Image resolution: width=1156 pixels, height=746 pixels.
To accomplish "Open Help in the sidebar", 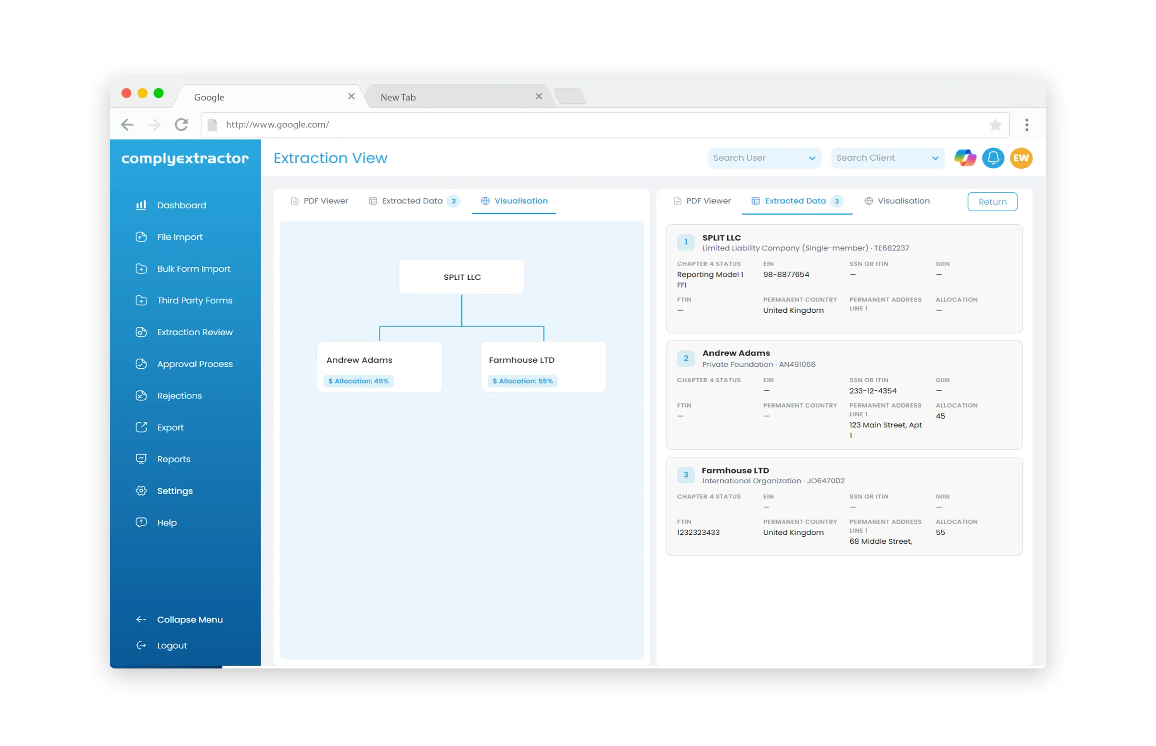I will [156, 523].
